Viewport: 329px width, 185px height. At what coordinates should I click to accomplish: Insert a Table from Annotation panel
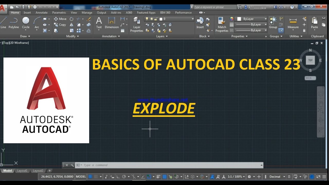[x=123, y=31]
